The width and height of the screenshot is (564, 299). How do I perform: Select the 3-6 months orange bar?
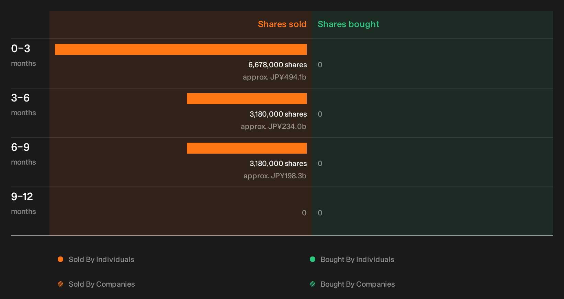click(x=247, y=99)
